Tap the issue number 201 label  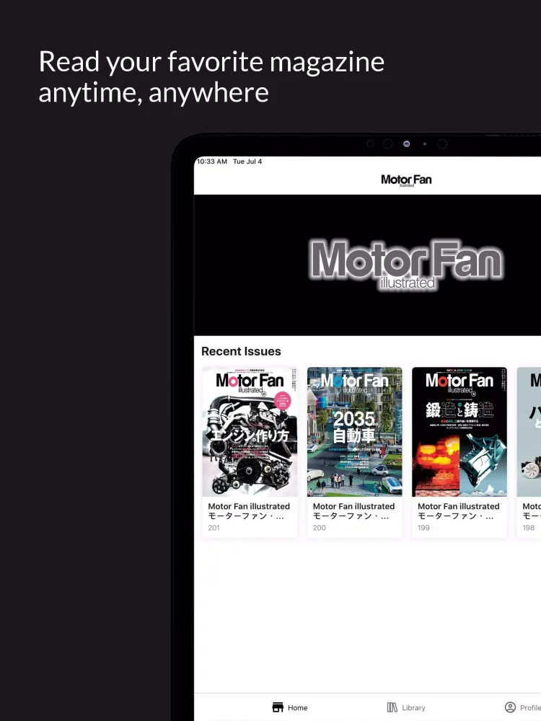214,528
